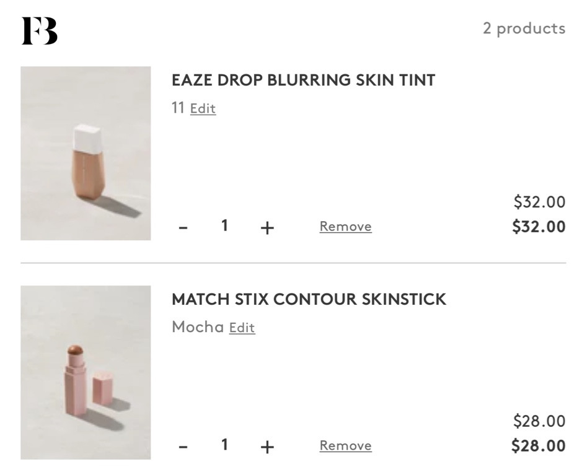
Task: Open the Eaze Drop product image
Action: pos(85,152)
